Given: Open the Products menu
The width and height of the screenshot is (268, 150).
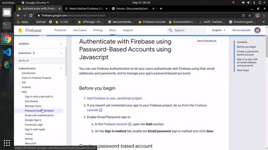Looking at the screenshot, I should coord(60,30).
